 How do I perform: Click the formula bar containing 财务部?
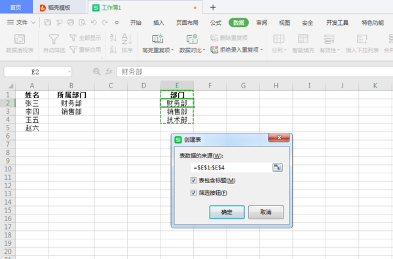[x=254, y=71]
